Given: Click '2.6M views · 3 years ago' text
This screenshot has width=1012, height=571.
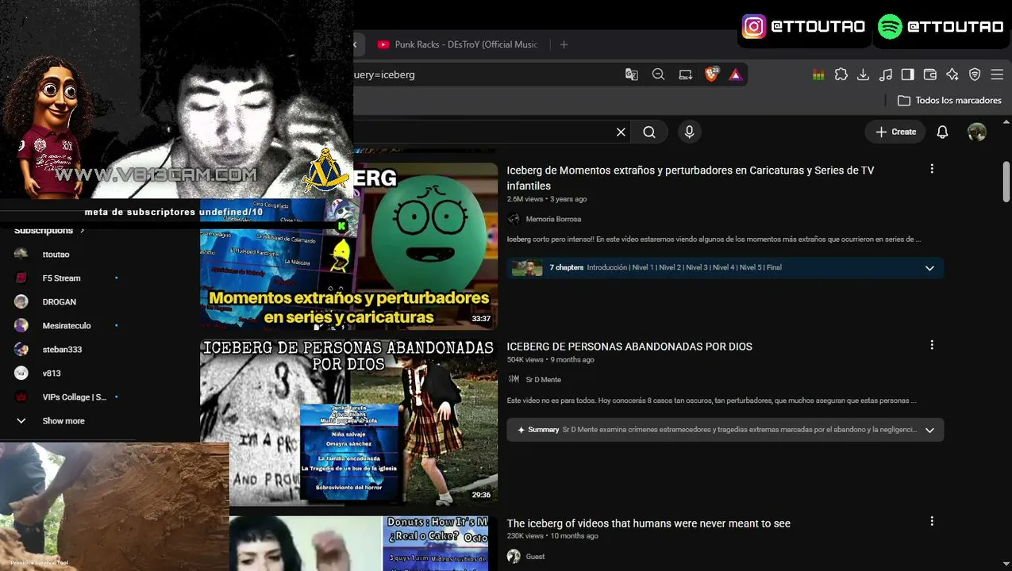Looking at the screenshot, I should (547, 199).
